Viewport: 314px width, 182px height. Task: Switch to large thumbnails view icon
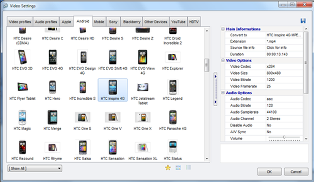point(178,168)
